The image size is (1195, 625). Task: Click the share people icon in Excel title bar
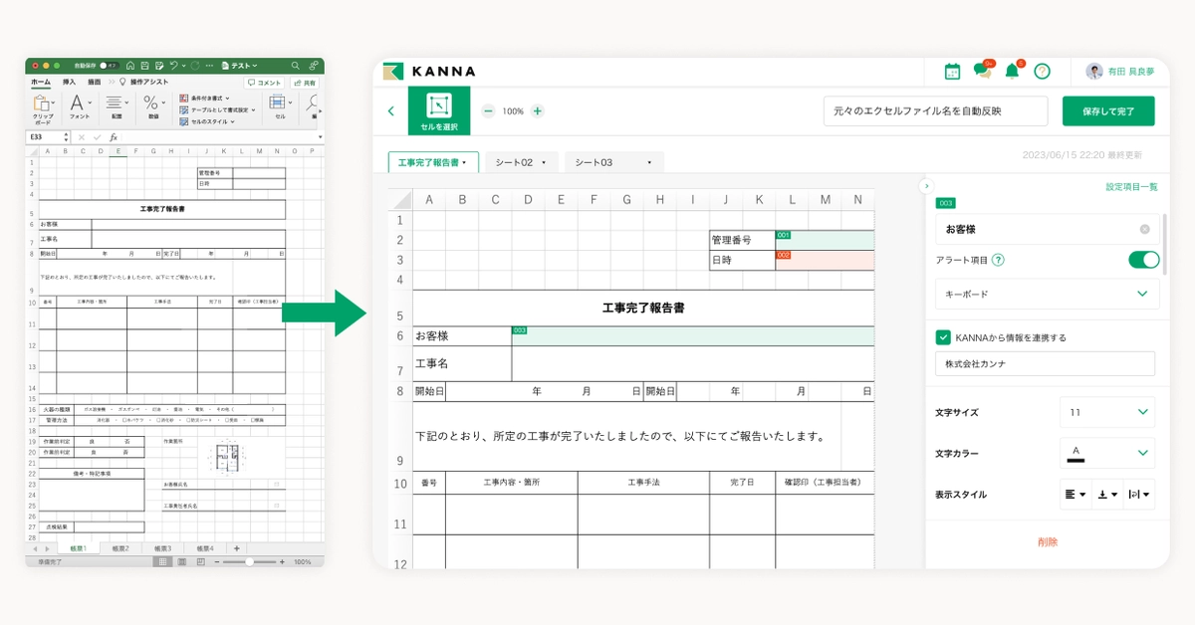click(x=313, y=66)
